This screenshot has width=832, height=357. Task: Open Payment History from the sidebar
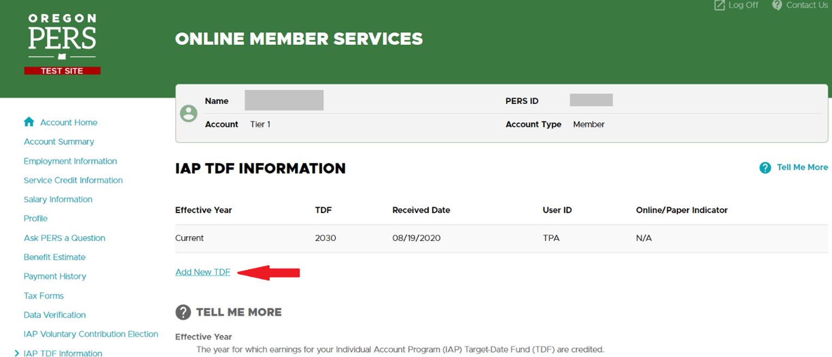pos(54,276)
